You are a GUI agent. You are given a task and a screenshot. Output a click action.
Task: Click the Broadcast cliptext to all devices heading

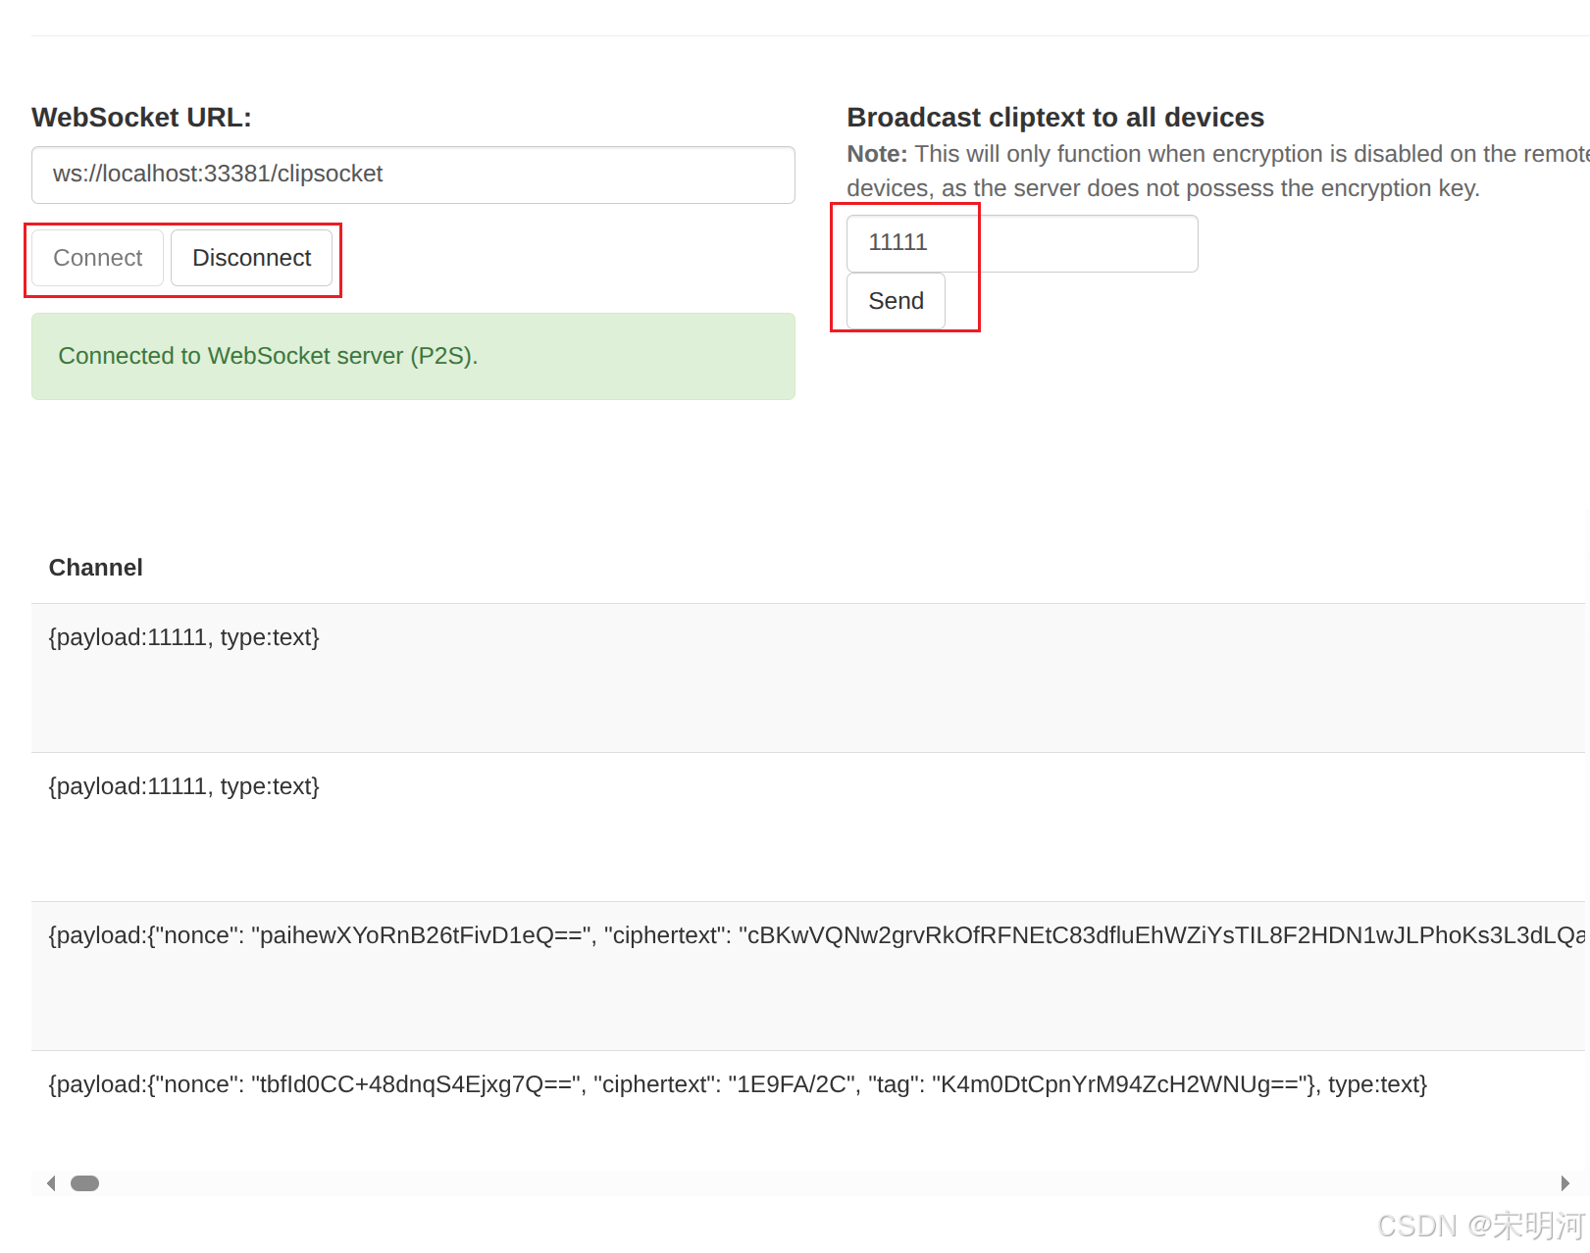click(1055, 117)
